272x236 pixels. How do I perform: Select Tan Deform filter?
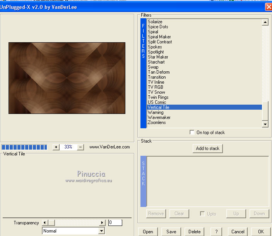pos(159,72)
